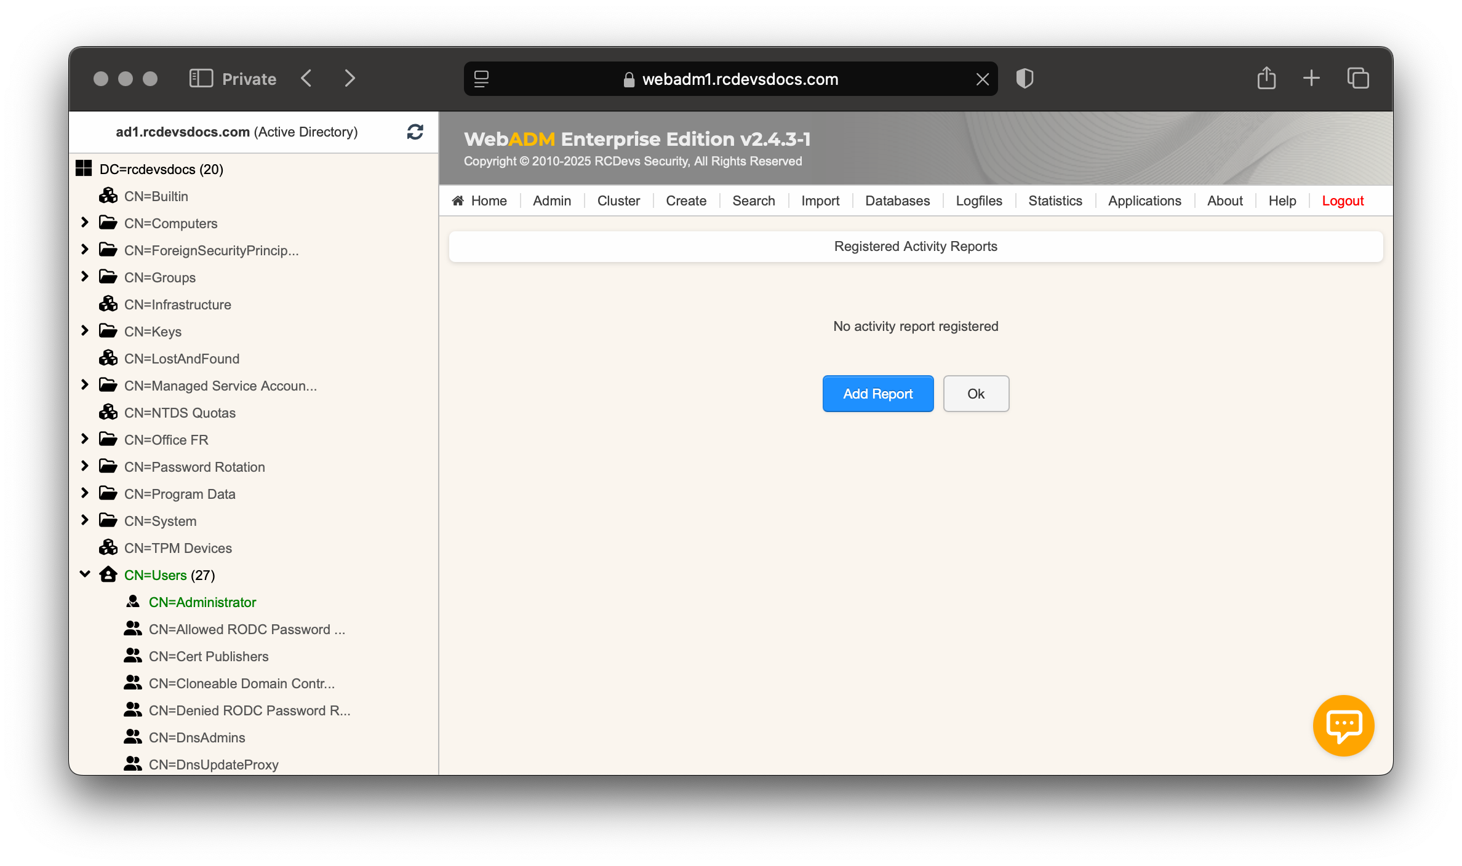Show the tab overview icon
This screenshot has width=1462, height=866.
pyautogui.click(x=1358, y=78)
